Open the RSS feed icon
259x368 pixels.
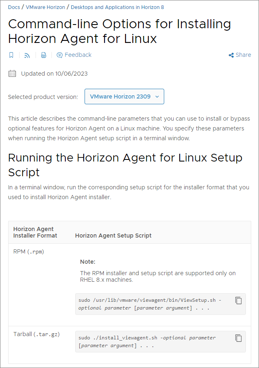point(27,55)
